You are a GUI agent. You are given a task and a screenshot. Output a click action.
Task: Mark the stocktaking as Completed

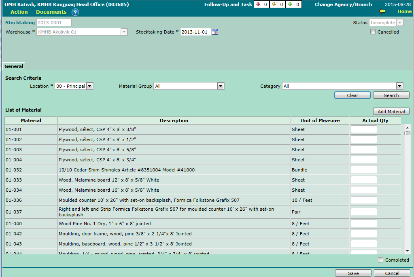[x=380, y=260]
